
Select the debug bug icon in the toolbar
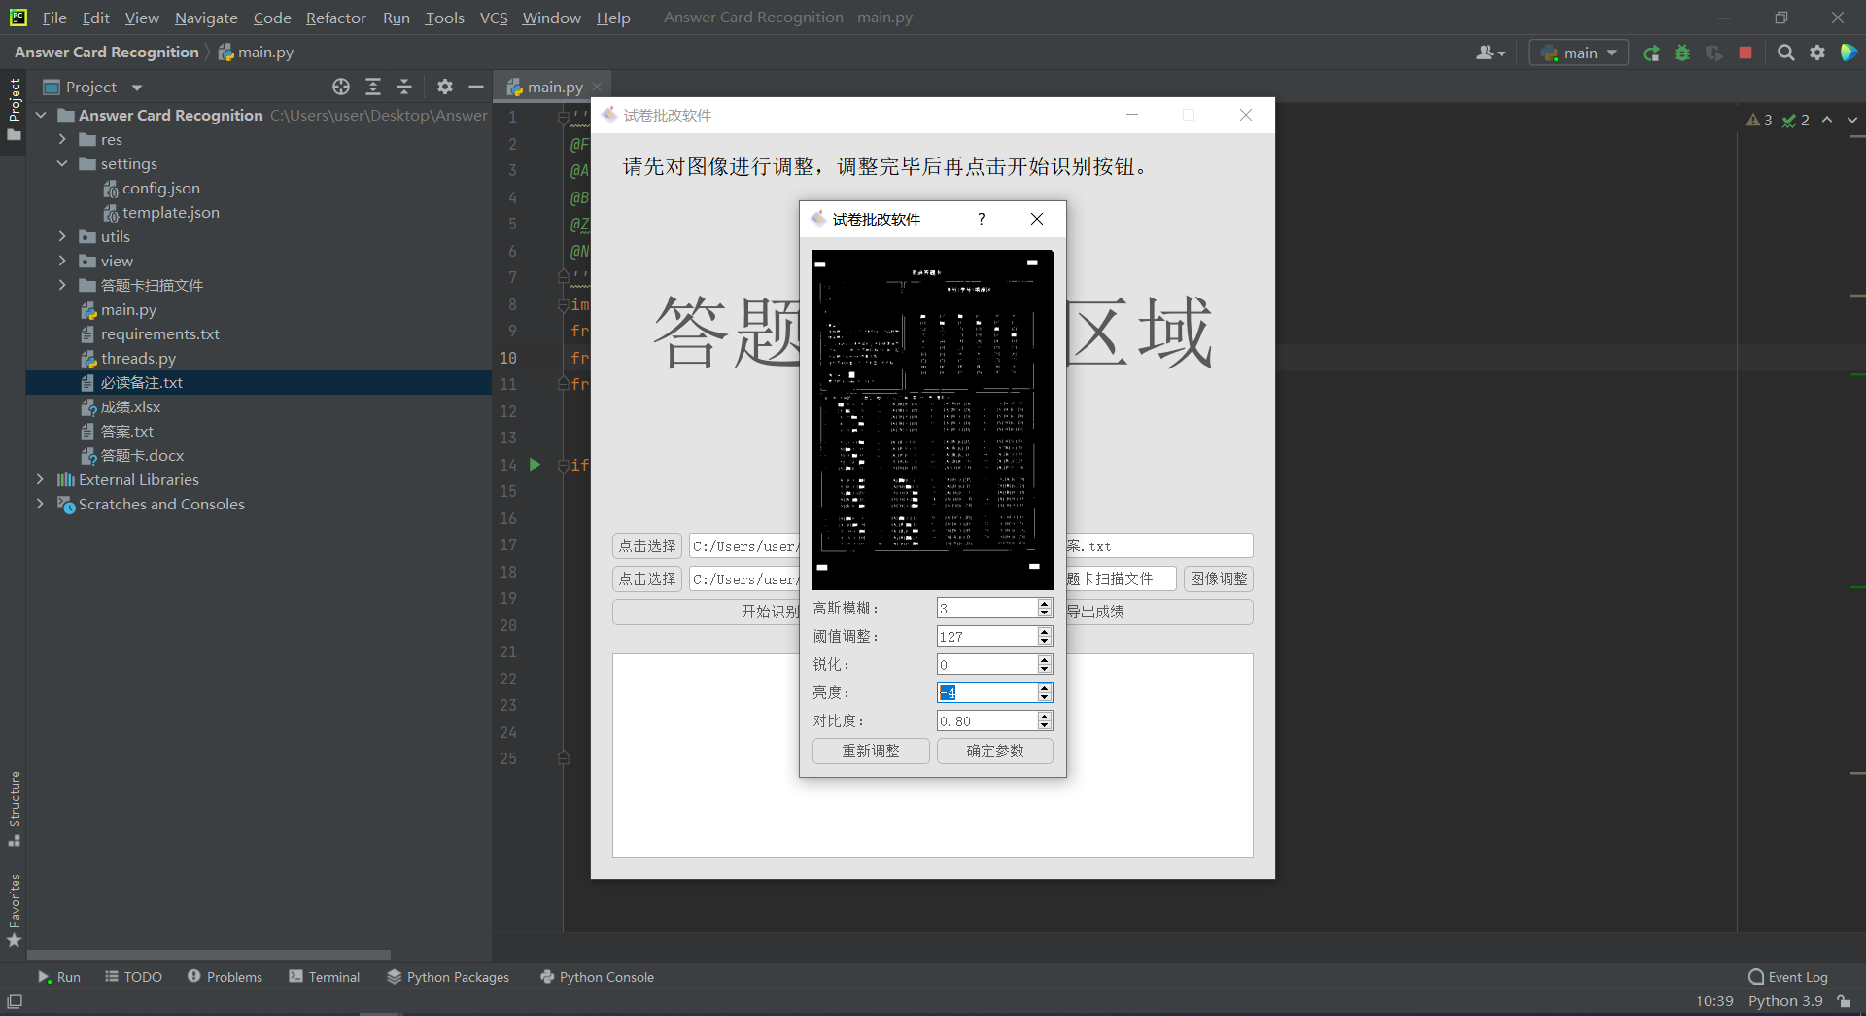1682,53
